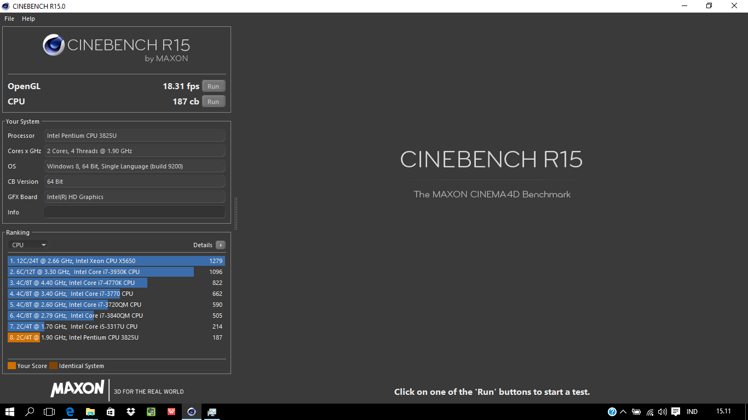Open the Wi-Fi network tray icon
This screenshot has height=420, width=748.
pos(650,412)
